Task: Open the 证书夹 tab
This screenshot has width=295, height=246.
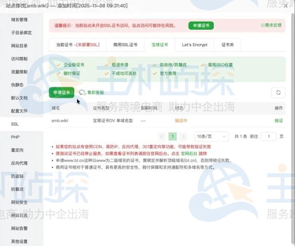Action: tap(227, 45)
